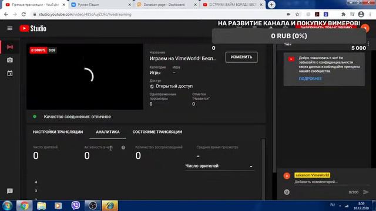Close the Donation page - Dashboard tab
The height and width of the screenshot is (211, 376).
tap(196, 5)
